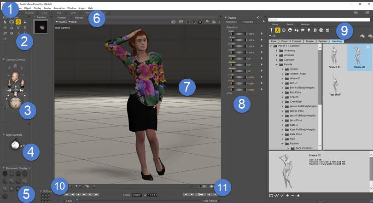Image resolution: width=373 pixels, height=203 pixels.
Task: Click the Pauline breadcrumb in Library path
Action: click(x=322, y=41)
